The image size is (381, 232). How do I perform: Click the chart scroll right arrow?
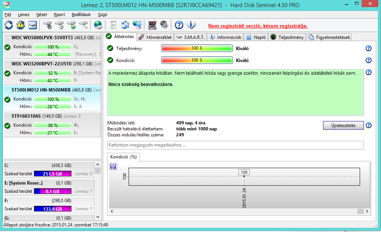pyautogui.click(x=367, y=211)
